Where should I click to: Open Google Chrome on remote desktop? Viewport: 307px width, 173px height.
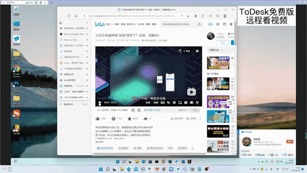17,71
